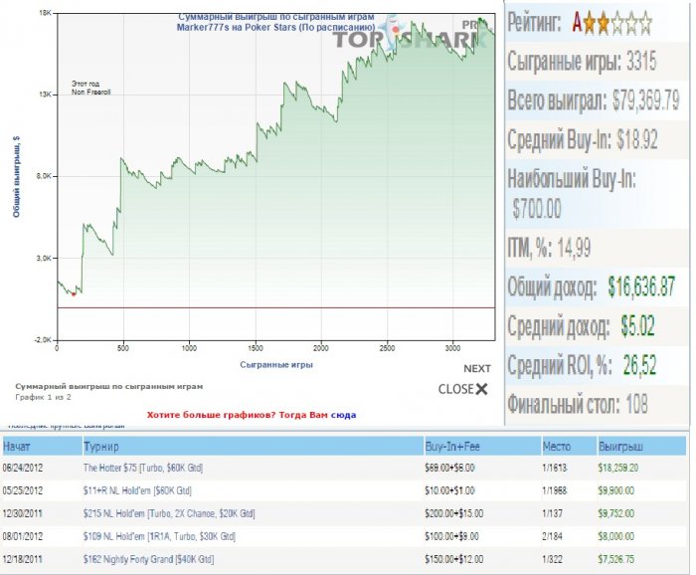Click the 'График 1 из 2' caption

[43, 397]
